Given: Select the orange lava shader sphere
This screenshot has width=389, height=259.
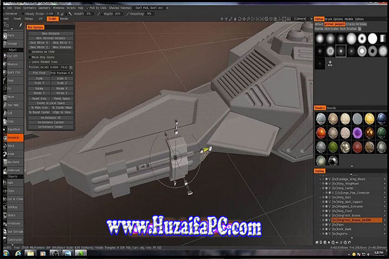Looking at the screenshot, I should click(321, 133).
